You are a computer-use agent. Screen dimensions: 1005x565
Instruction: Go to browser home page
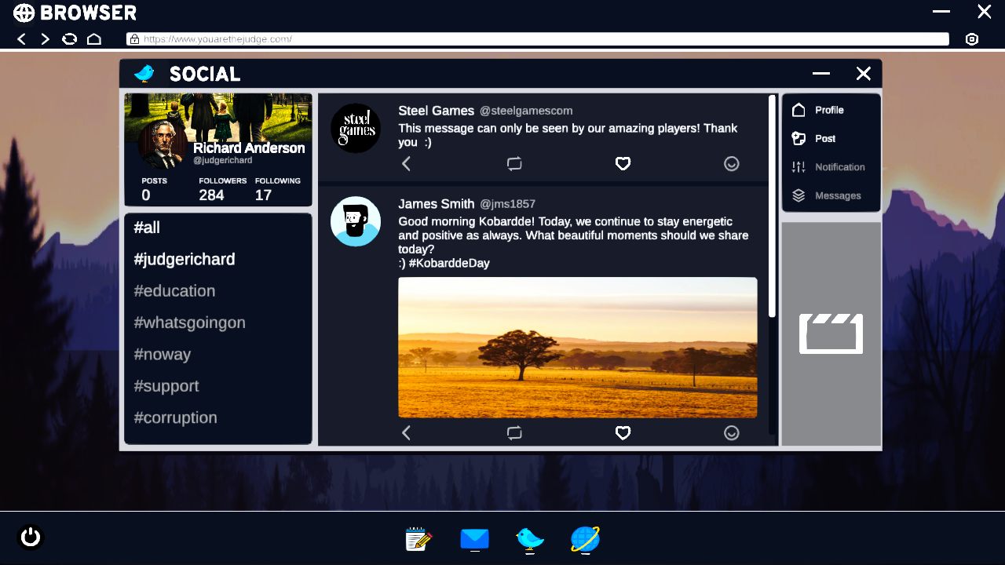(x=94, y=38)
